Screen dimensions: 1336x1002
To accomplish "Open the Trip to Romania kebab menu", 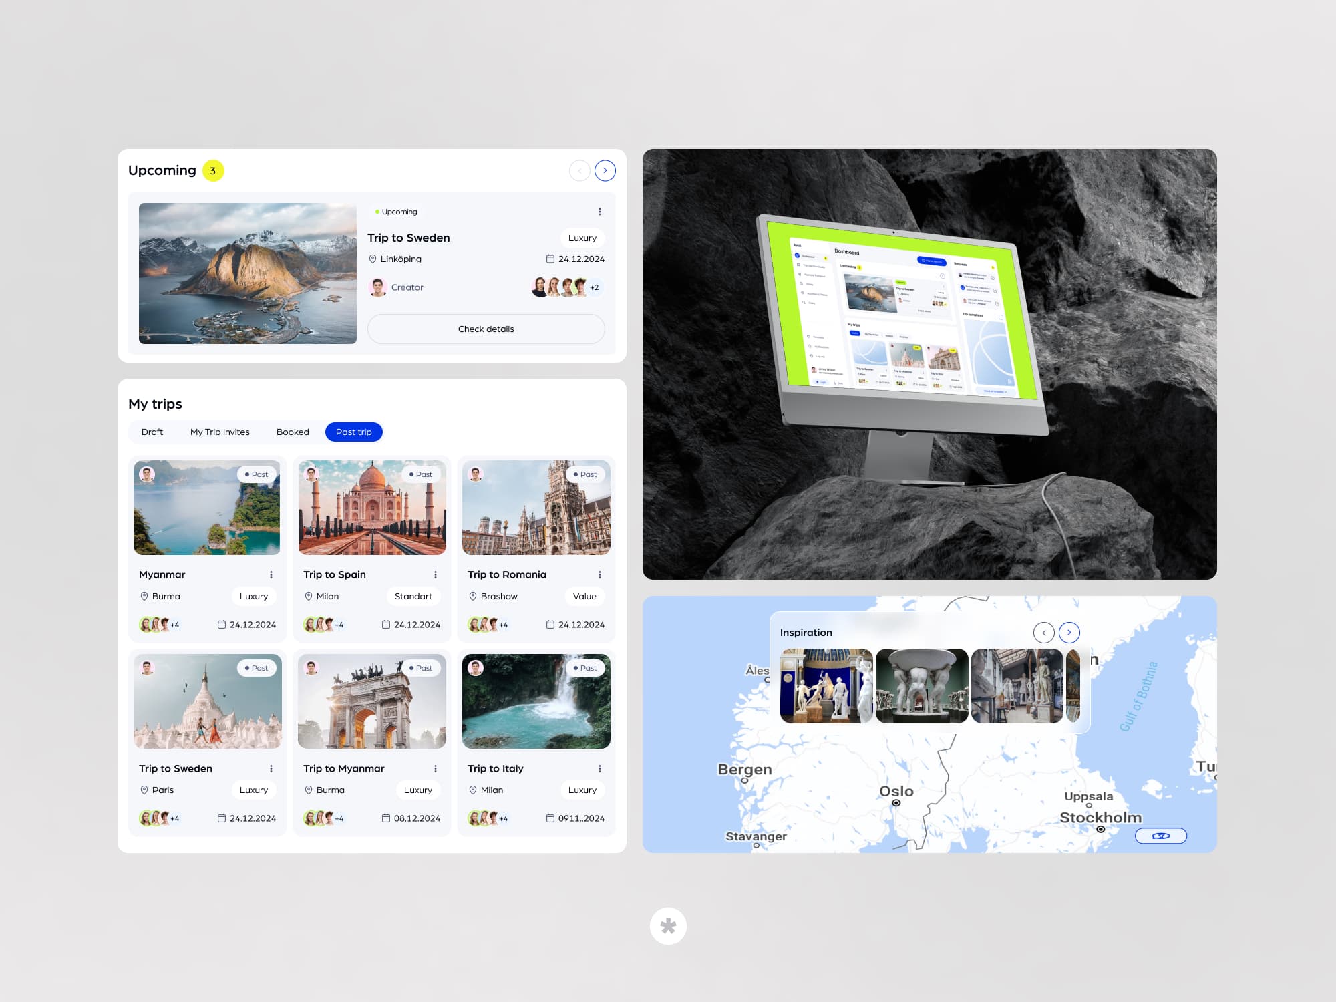I will (x=599, y=574).
